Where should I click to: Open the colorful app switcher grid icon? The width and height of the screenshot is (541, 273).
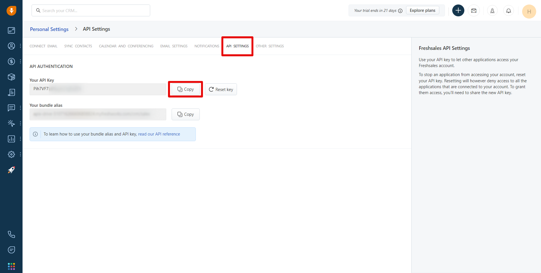click(11, 266)
